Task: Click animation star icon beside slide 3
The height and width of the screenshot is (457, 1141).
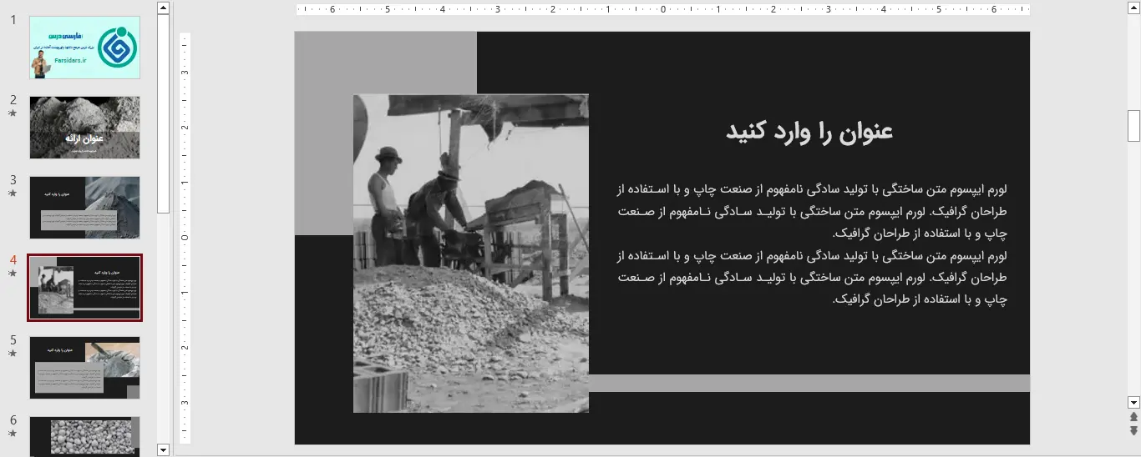Action: tap(13, 193)
